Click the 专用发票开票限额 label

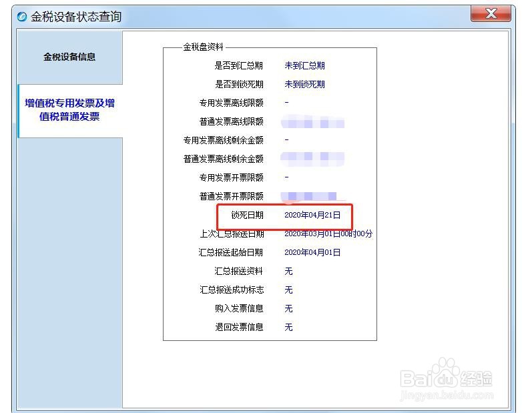tap(231, 177)
